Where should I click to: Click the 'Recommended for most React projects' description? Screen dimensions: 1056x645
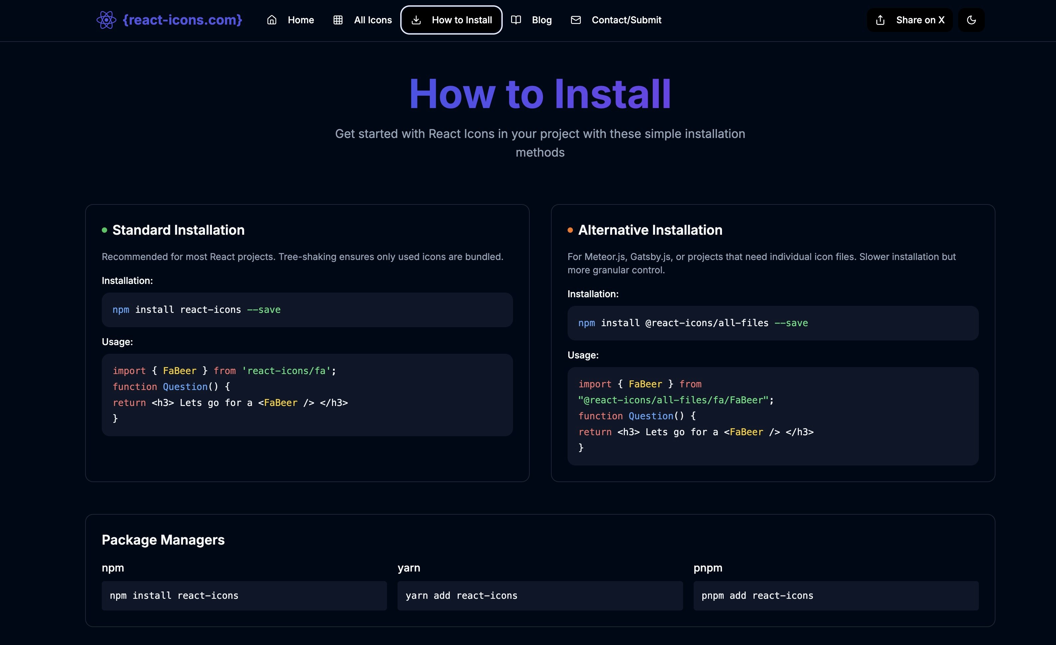coord(302,257)
